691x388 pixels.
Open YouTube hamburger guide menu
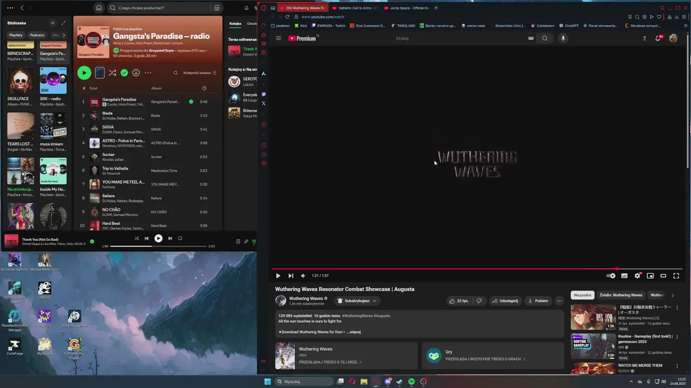click(x=279, y=38)
